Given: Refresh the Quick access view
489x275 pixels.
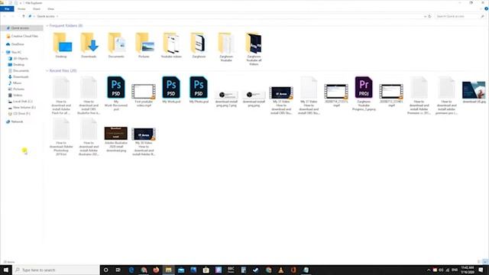Looking at the screenshot, I should pyautogui.click(x=429, y=16).
